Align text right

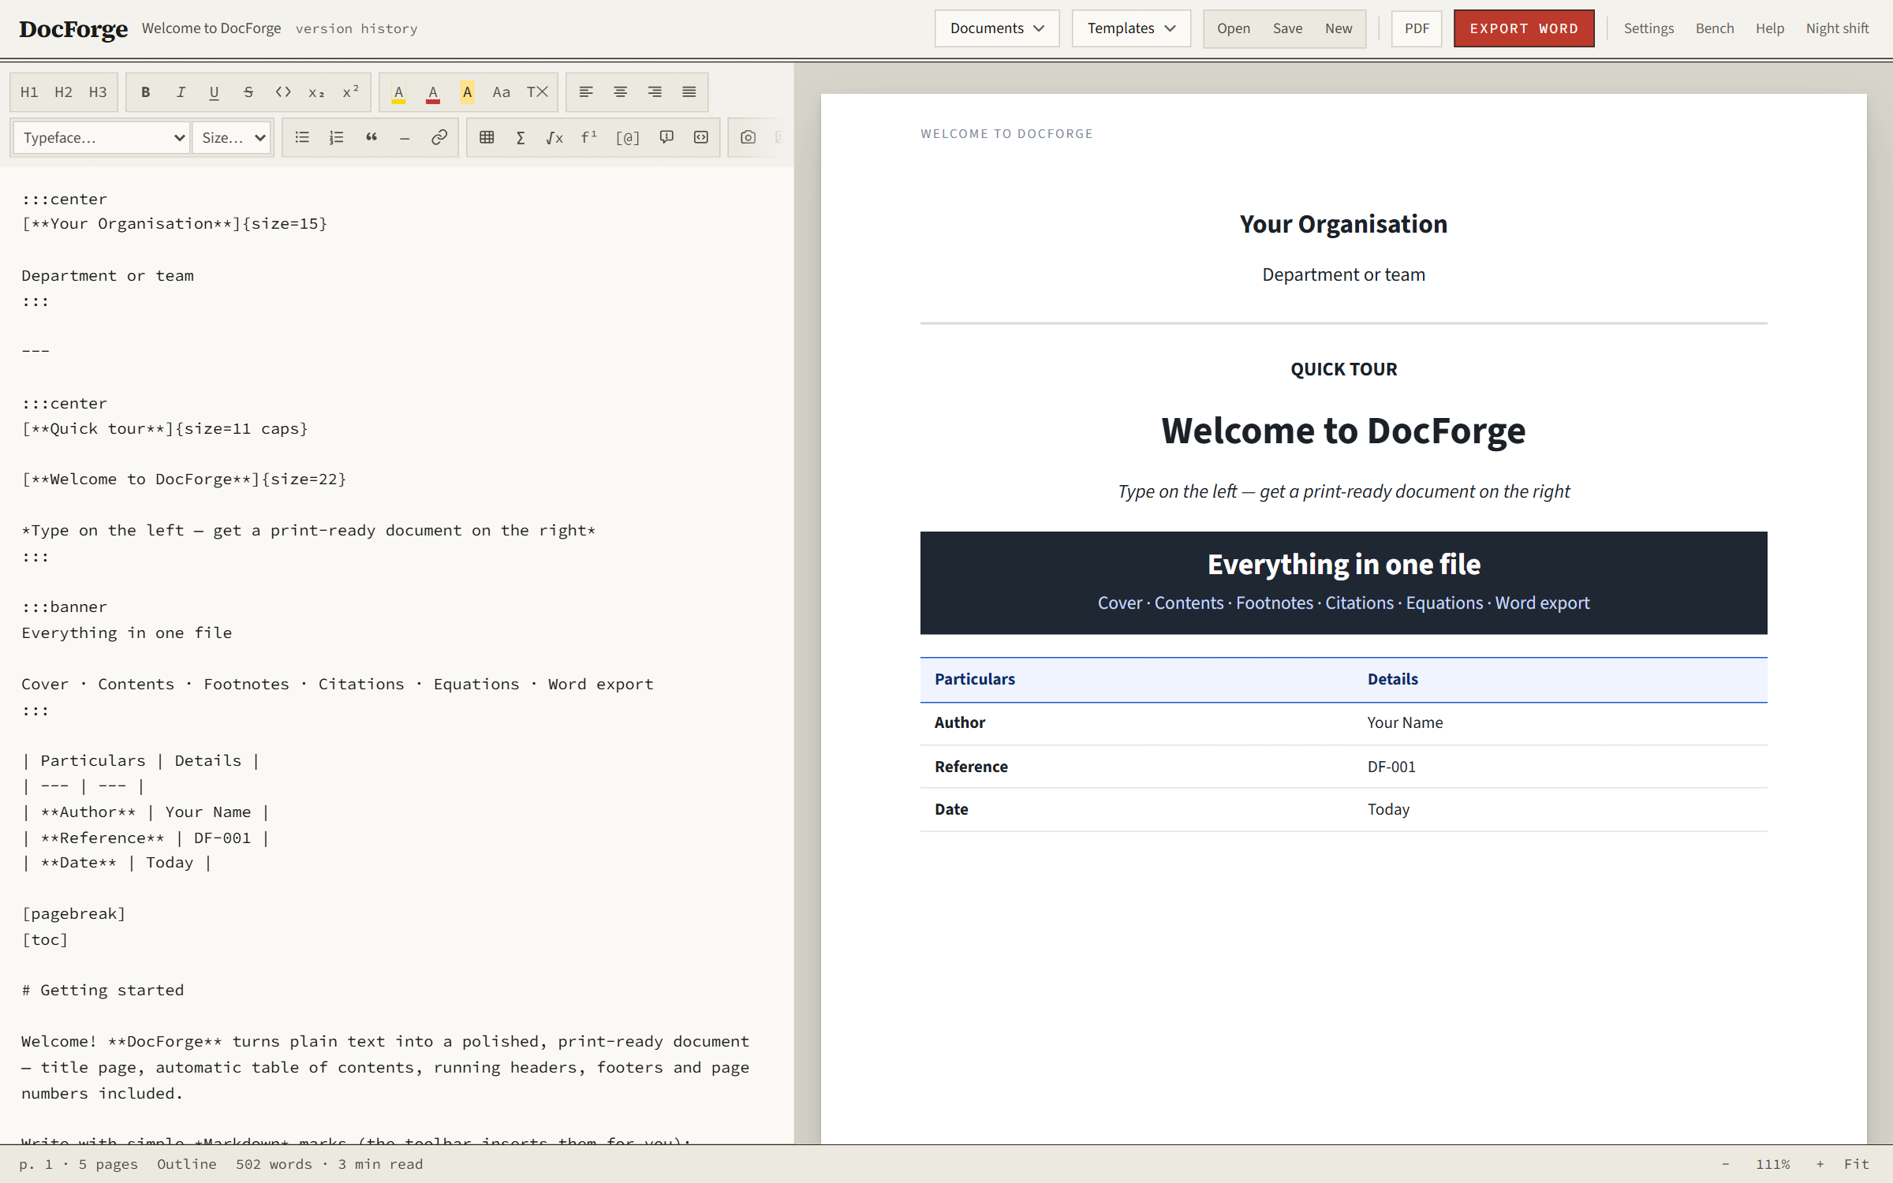[655, 92]
